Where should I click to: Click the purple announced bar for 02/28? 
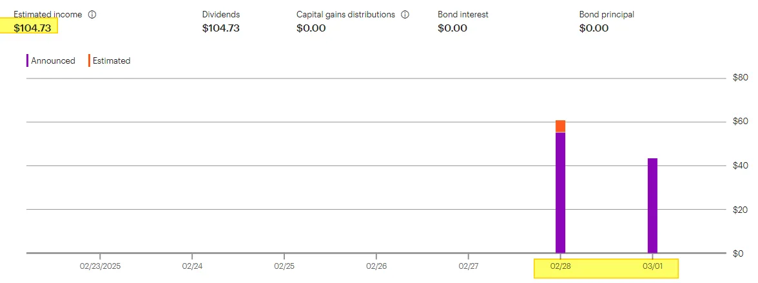560,192
